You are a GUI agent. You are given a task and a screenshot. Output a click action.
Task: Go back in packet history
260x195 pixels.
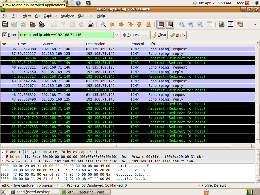click(112, 24)
